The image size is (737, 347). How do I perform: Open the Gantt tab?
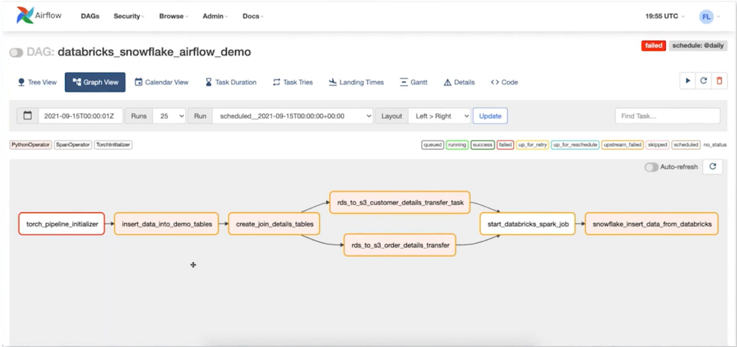[x=414, y=82]
